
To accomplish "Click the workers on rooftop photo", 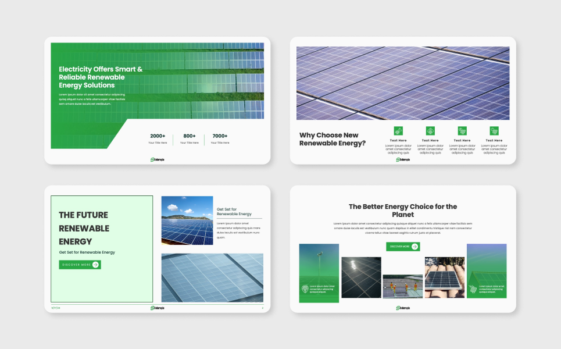I will (x=402, y=286).
